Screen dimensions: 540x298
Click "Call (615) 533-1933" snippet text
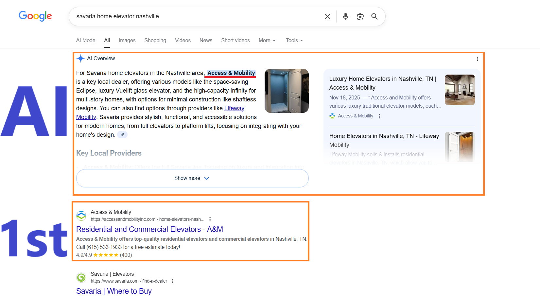[x=99, y=247]
